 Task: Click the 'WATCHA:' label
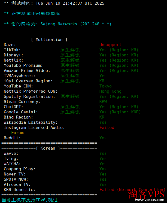12,164
